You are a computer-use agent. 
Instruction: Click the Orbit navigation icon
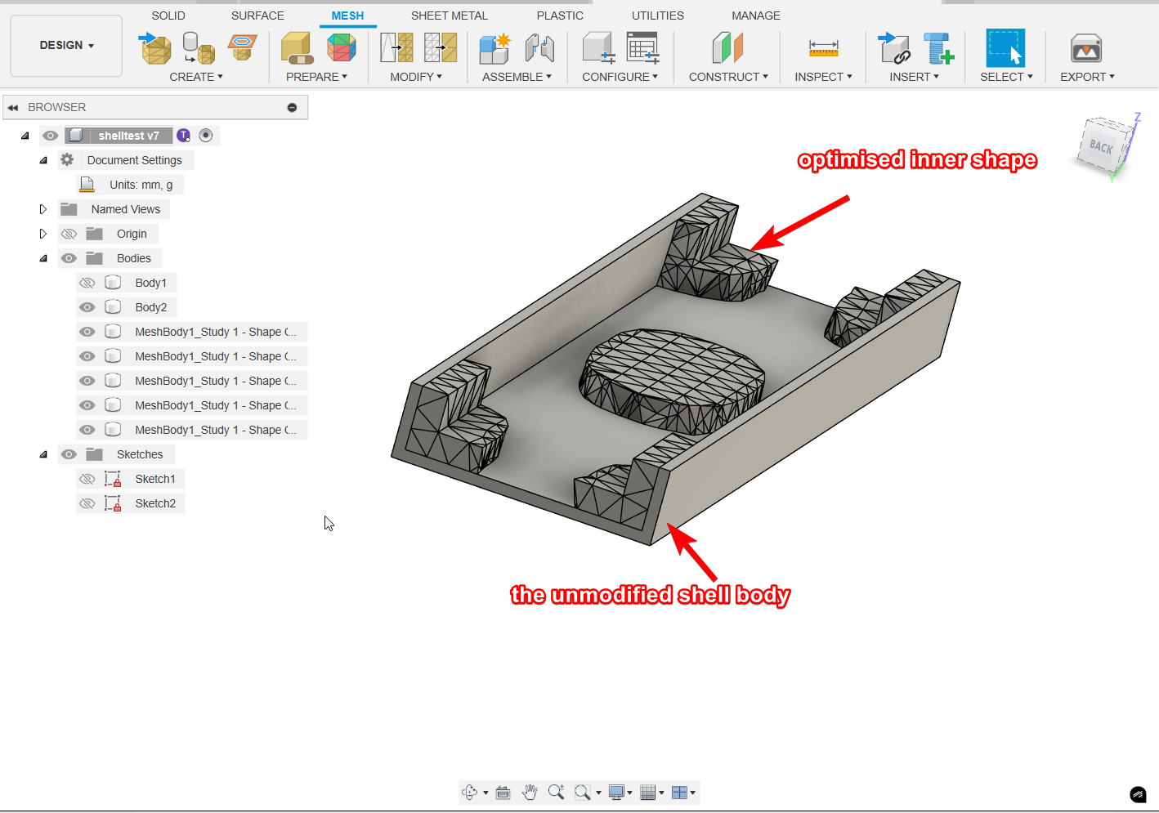click(x=470, y=793)
